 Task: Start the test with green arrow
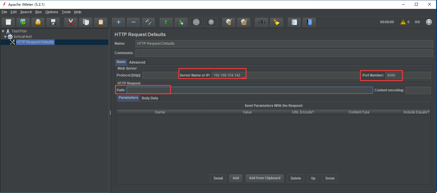click(166, 22)
